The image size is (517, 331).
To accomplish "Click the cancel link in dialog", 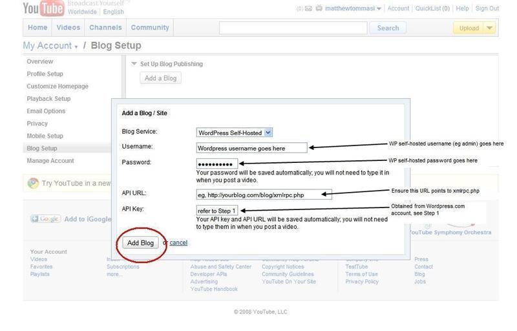I will click(178, 243).
